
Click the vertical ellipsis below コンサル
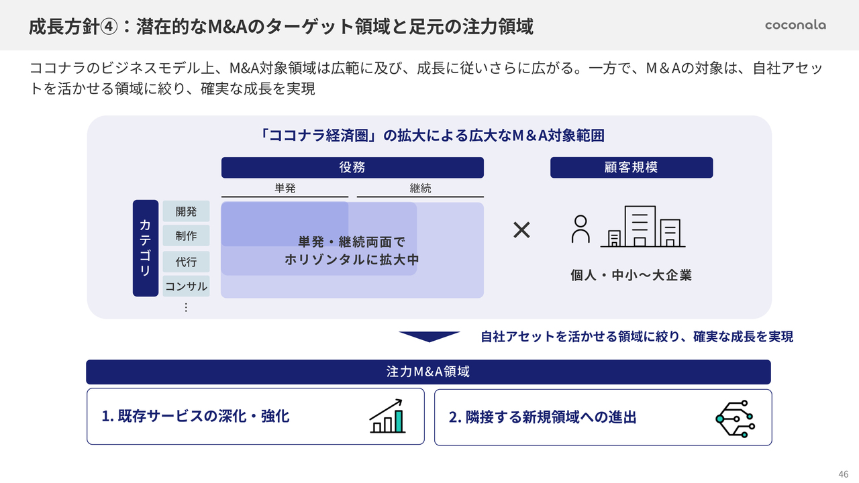[x=186, y=307]
